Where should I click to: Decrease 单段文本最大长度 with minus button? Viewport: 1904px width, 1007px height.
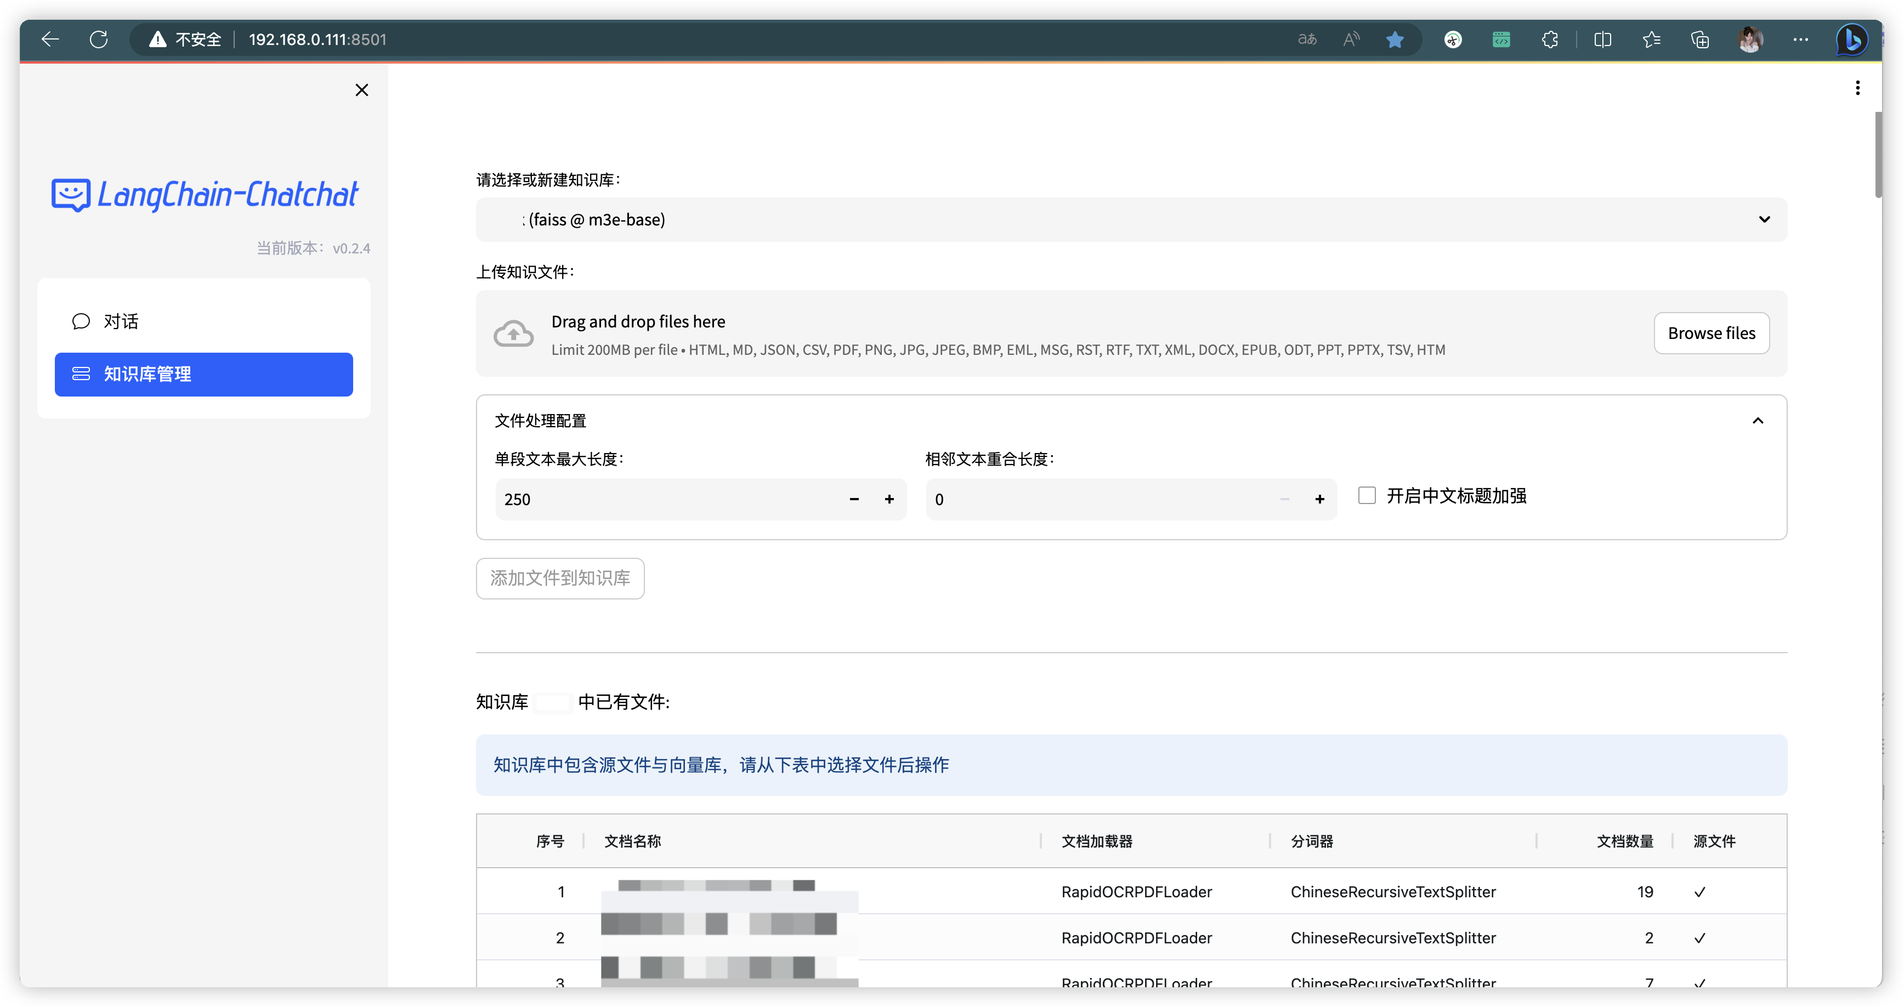[854, 499]
